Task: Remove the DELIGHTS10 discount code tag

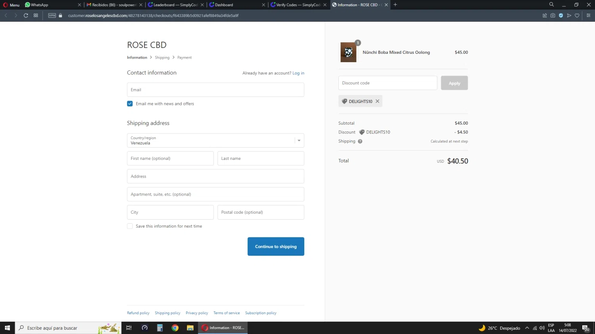Action: 378,101
